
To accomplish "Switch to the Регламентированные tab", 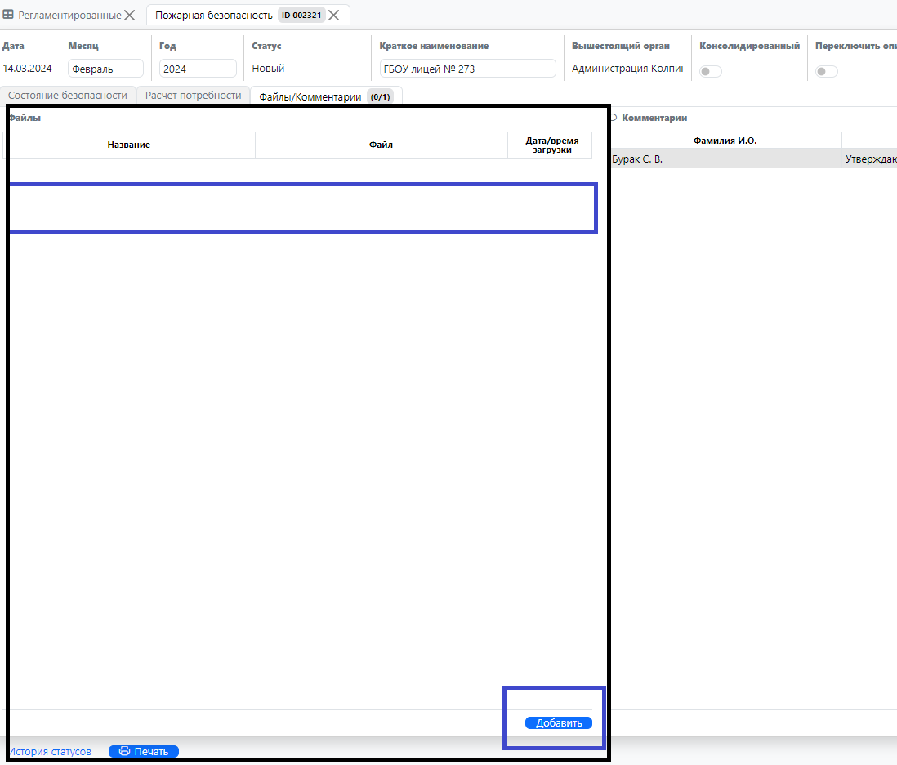I will (69, 15).
